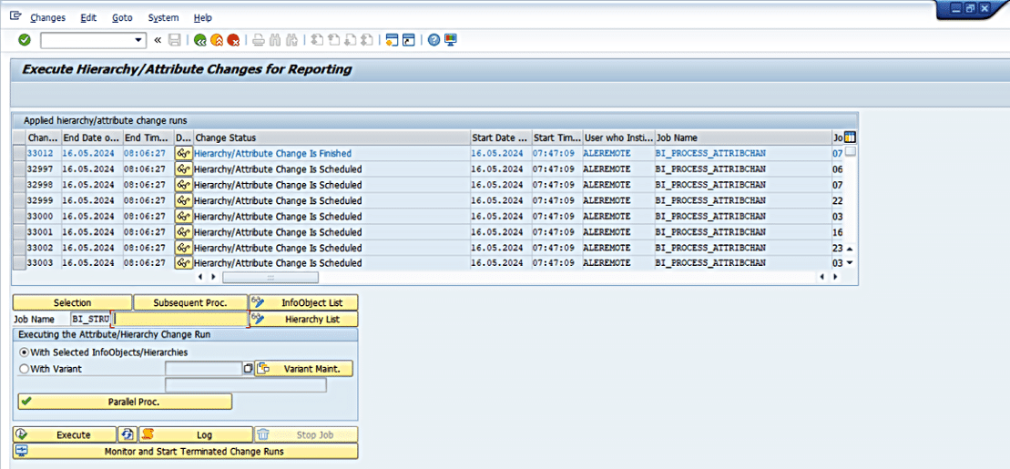Expand the command field dropdown arrow
Image resolution: width=1010 pixels, height=469 pixels.
[138, 41]
